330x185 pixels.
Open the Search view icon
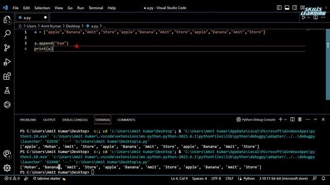point(7,33)
